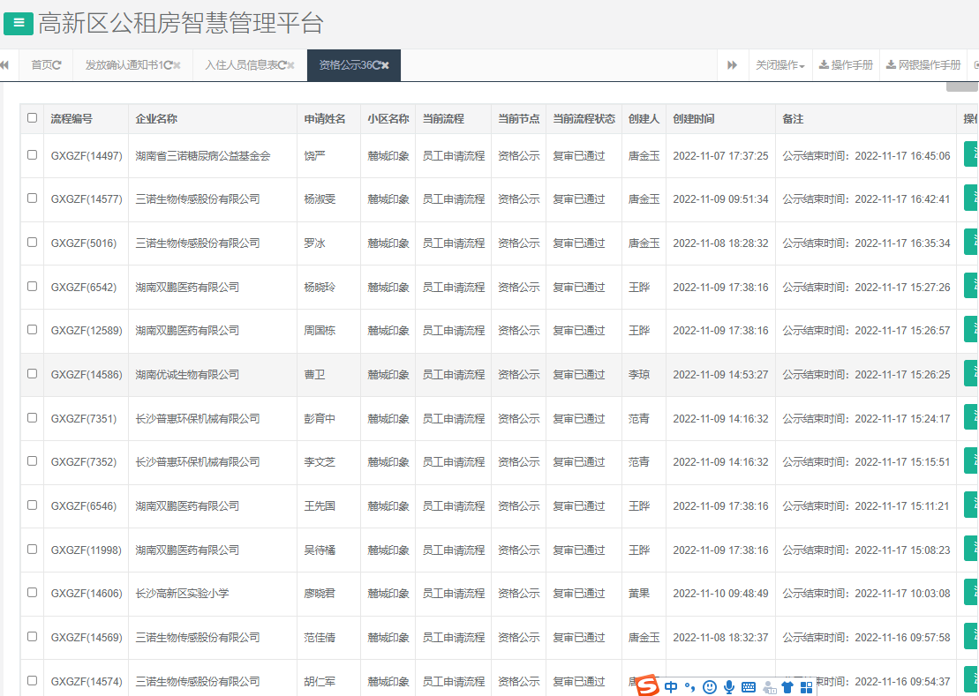Download the 操作手册 manual
This screenshot has height=696, width=979.
(846, 65)
